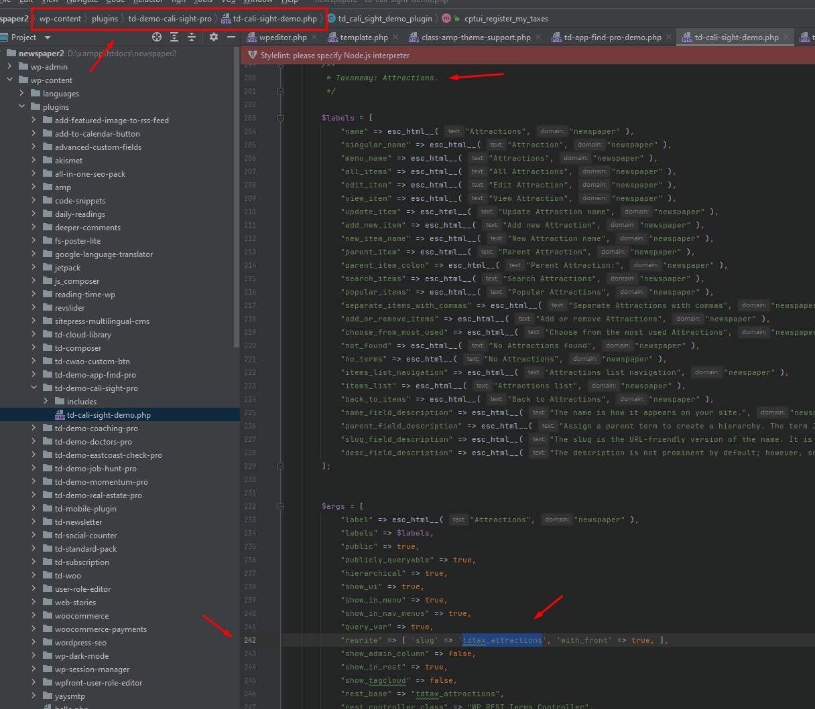Select the td-demo-real-estate-pro folder
This screenshot has height=709, width=815.
click(x=99, y=495)
